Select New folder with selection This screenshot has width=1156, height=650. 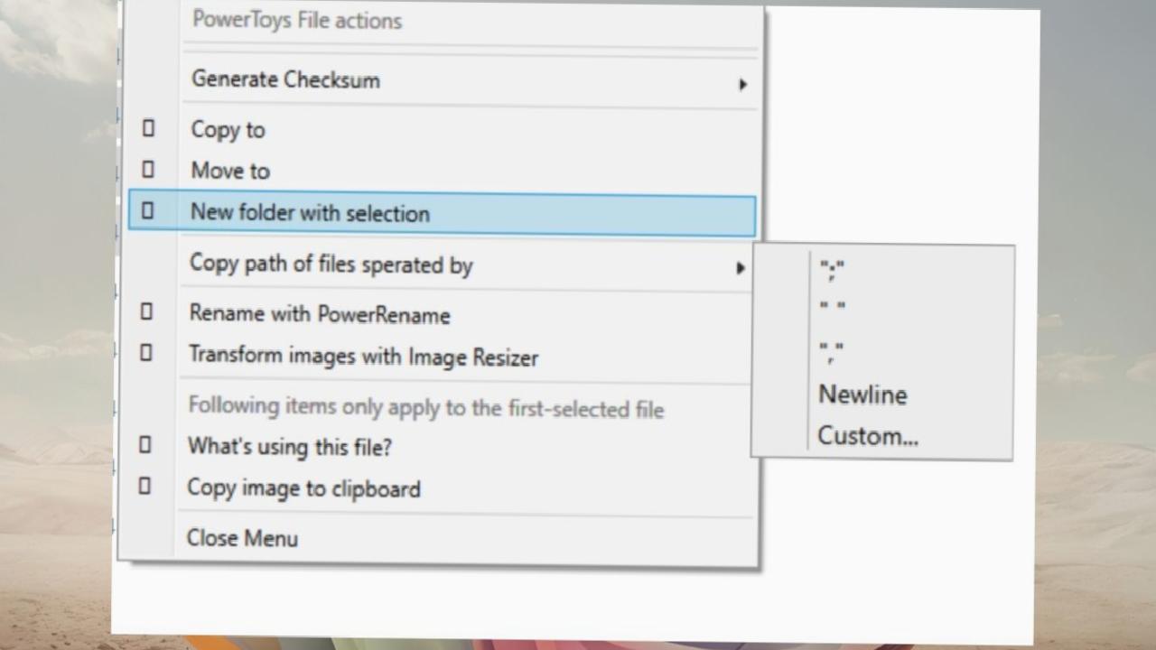coord(443,215)
